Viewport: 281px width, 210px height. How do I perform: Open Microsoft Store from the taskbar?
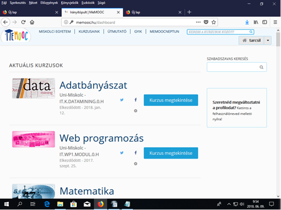coord(74,204)
